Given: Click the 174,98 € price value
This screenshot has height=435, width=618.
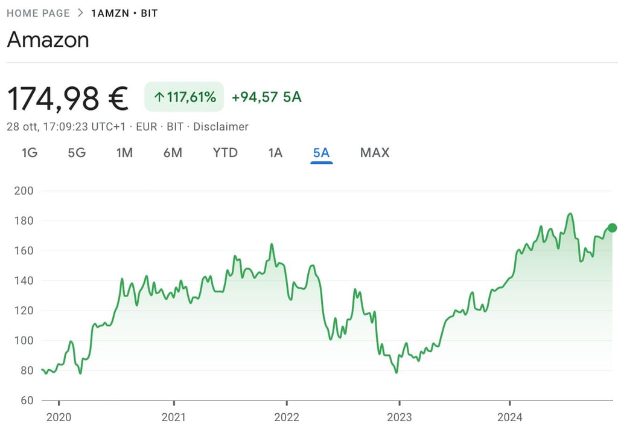Looking at the screenshot, I should pos(68,98).
